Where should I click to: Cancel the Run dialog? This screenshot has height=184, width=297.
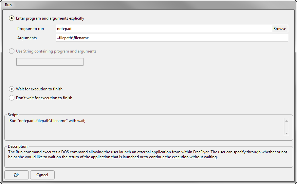[42, 175]
